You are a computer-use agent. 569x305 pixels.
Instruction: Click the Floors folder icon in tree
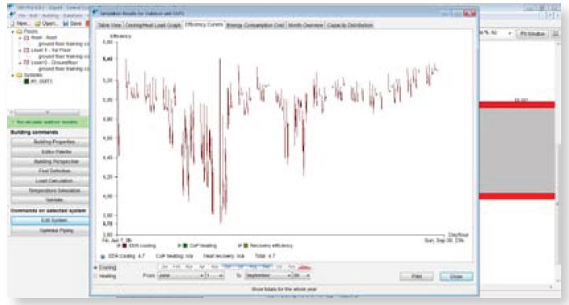tap(19, 31)
